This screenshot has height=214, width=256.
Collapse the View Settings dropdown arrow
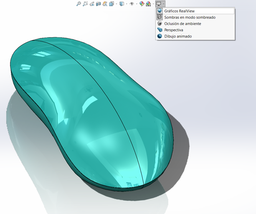tap(163, 4)
